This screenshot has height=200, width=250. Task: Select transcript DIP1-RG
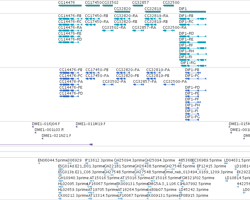click(193, 66)
